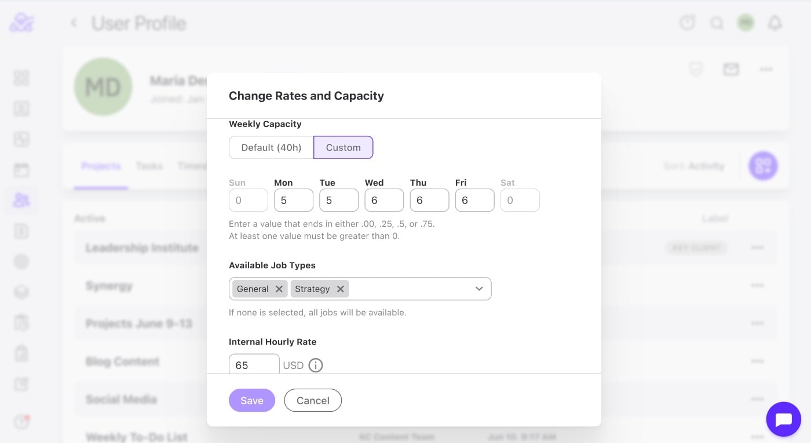Remove the General job type tag
811x443 pixels.
(x=279, y=289)
